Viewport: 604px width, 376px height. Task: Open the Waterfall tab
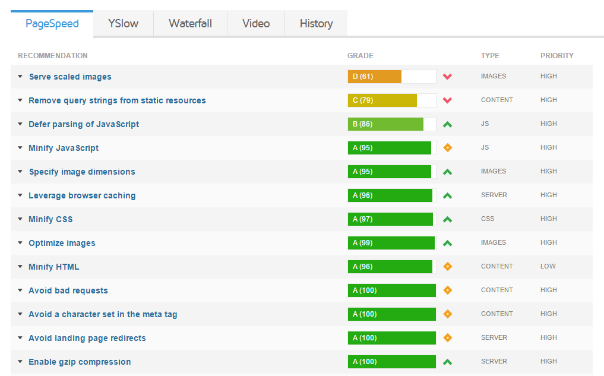[190, 24]
